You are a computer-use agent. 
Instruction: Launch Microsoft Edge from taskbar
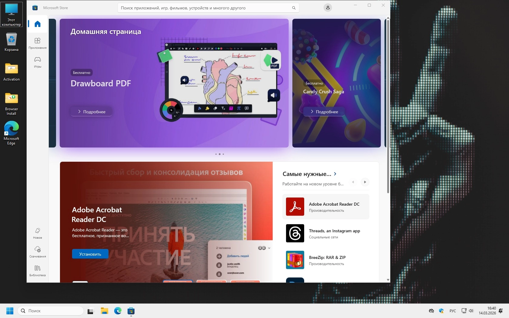(x=118, y=311)
